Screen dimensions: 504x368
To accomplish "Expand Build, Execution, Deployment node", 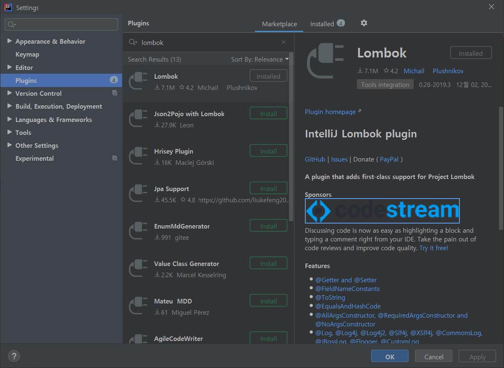I will [x=10, y=106].
